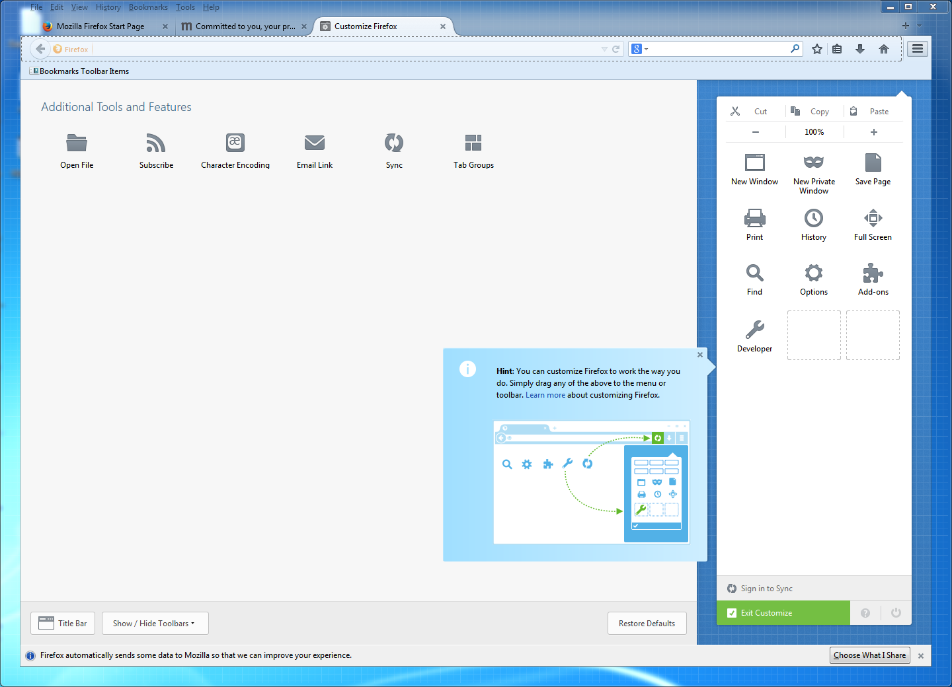Screen dimensions: 952x687
Task: Open the Tools menu
Action: pos(185,7)
